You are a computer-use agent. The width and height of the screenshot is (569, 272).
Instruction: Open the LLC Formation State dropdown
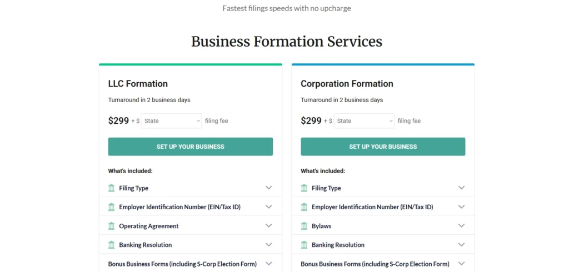pos(172,121)
